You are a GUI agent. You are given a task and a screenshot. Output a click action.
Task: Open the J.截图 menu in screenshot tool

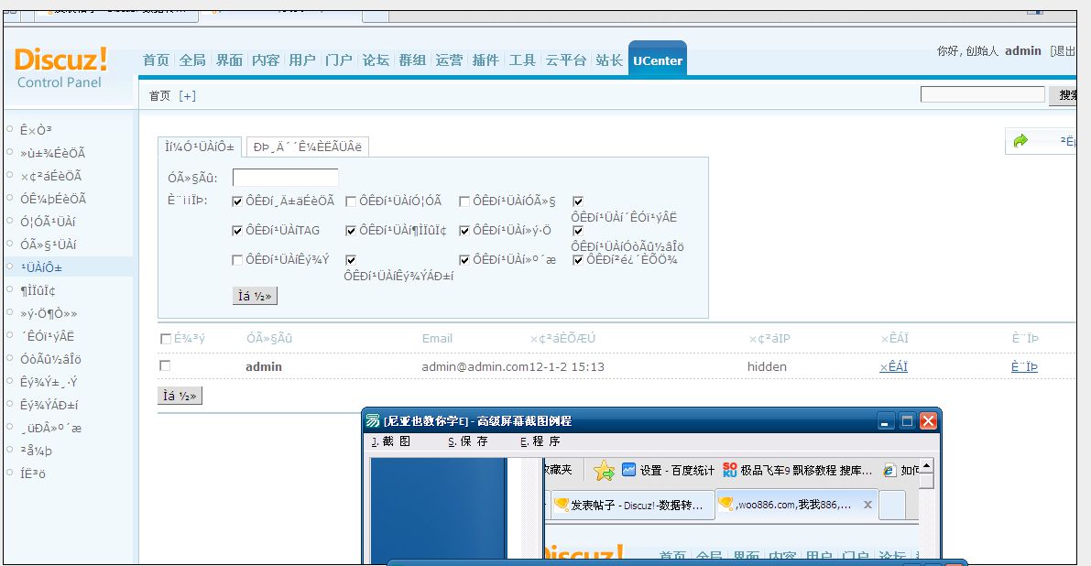390,441
